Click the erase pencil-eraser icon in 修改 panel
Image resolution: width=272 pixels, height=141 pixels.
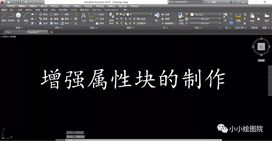tap(76, 14)
